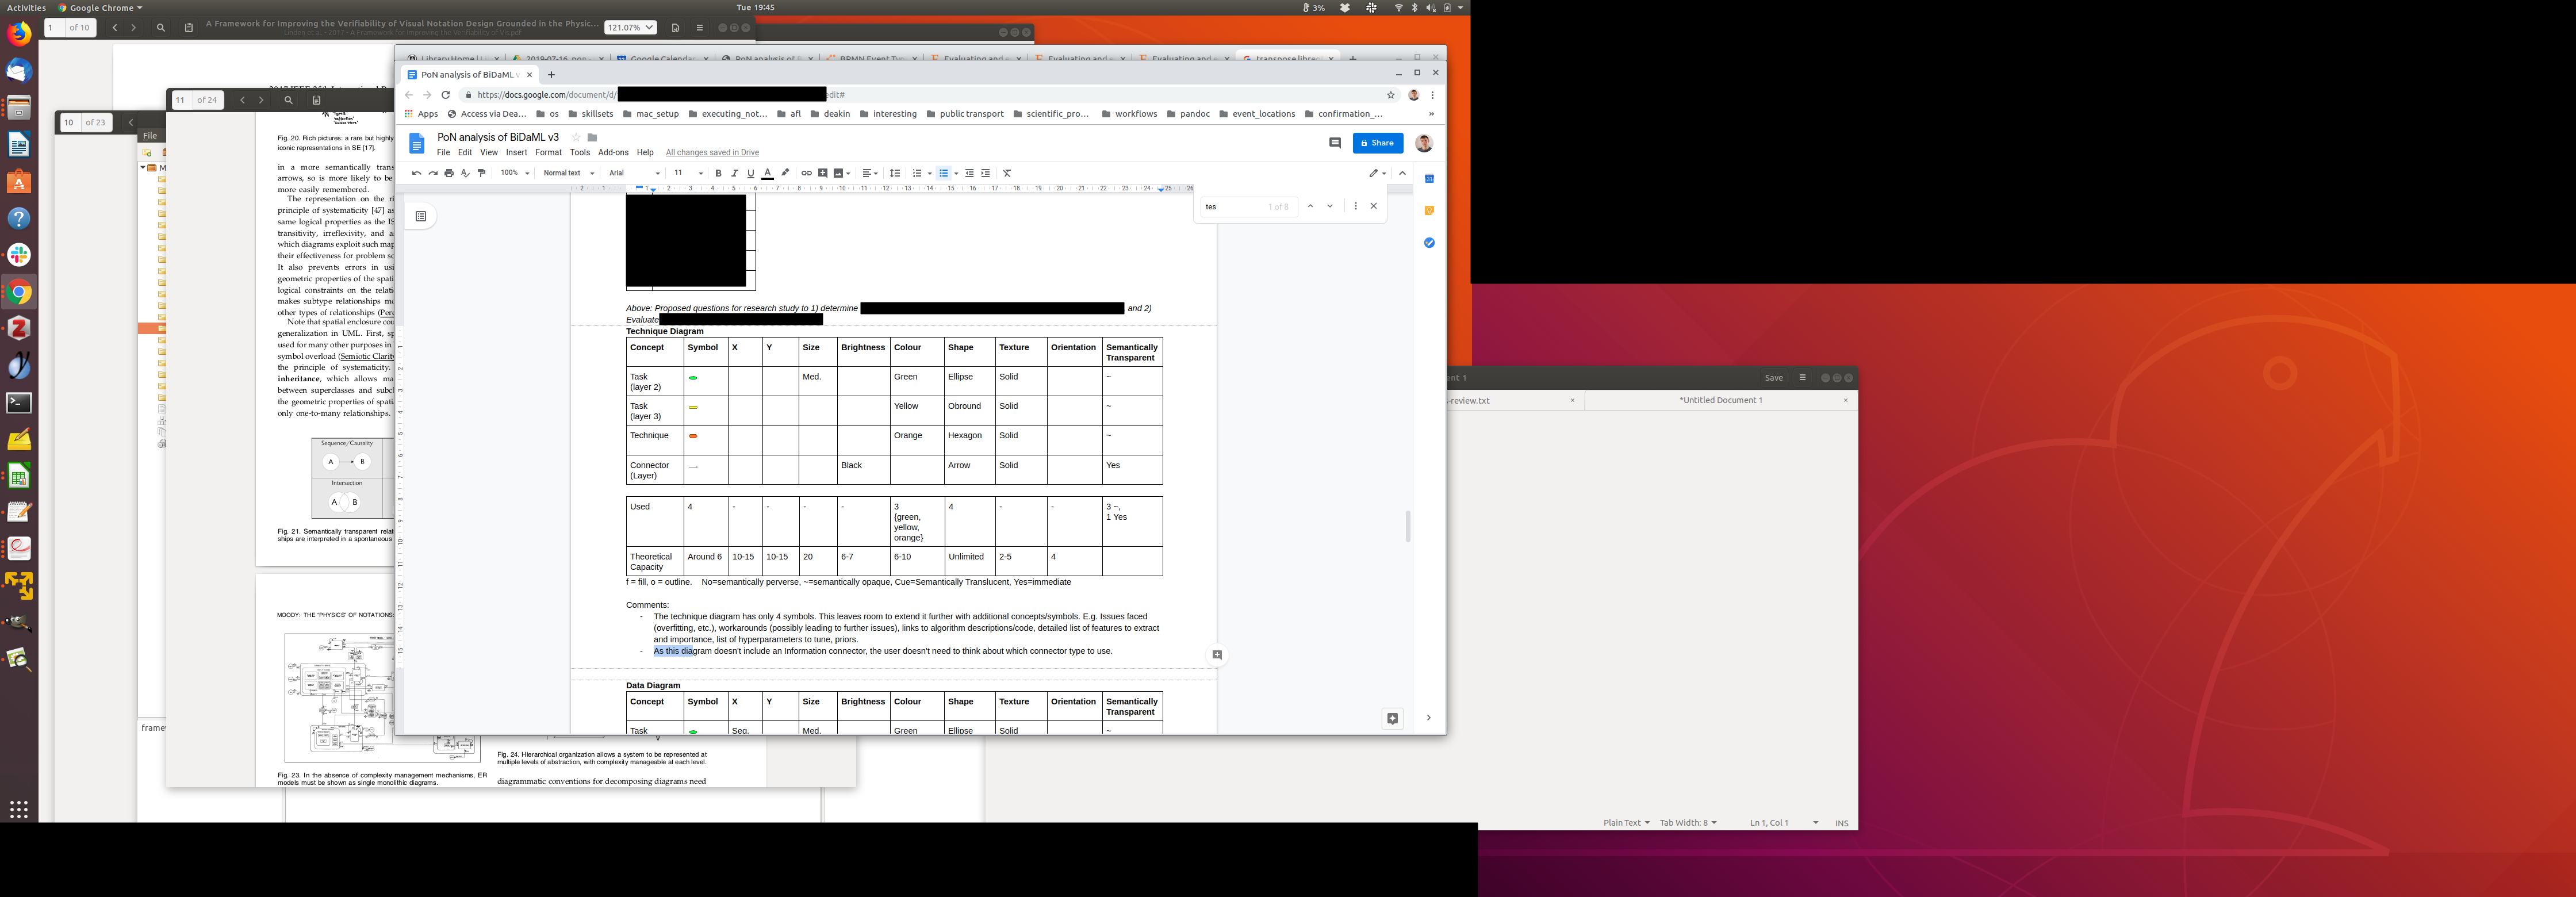Star the PoN analysis document
Screen dimensions: 2576x897
coord(576,137)
